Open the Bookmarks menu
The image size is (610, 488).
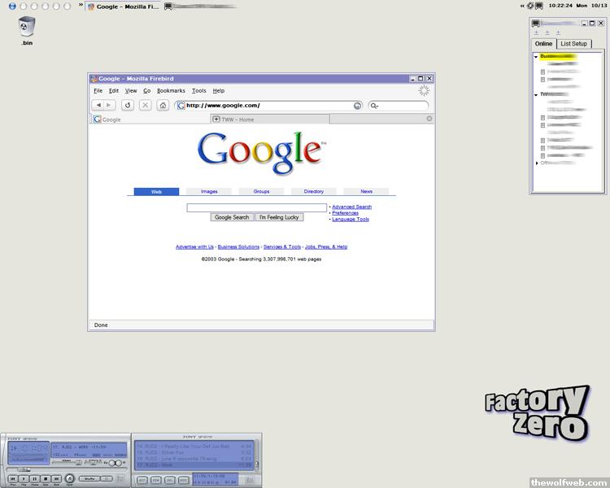point(171,90)
